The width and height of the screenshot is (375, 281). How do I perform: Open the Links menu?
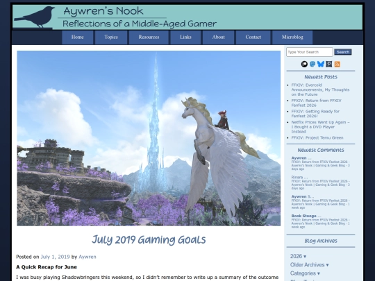pyautogui.click(x=185, y=37)
